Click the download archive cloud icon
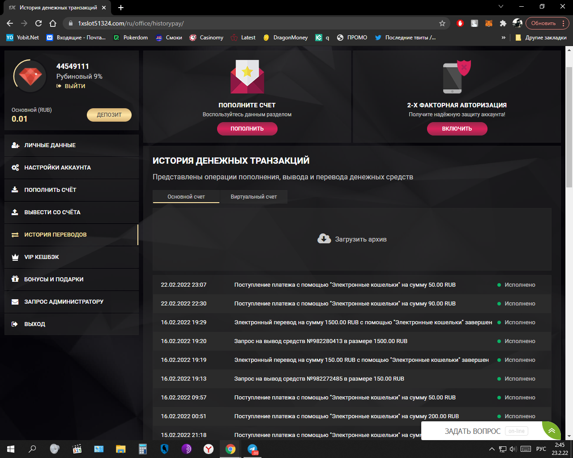The height and width of the screenshot is (458, 573). pos(324,239)
